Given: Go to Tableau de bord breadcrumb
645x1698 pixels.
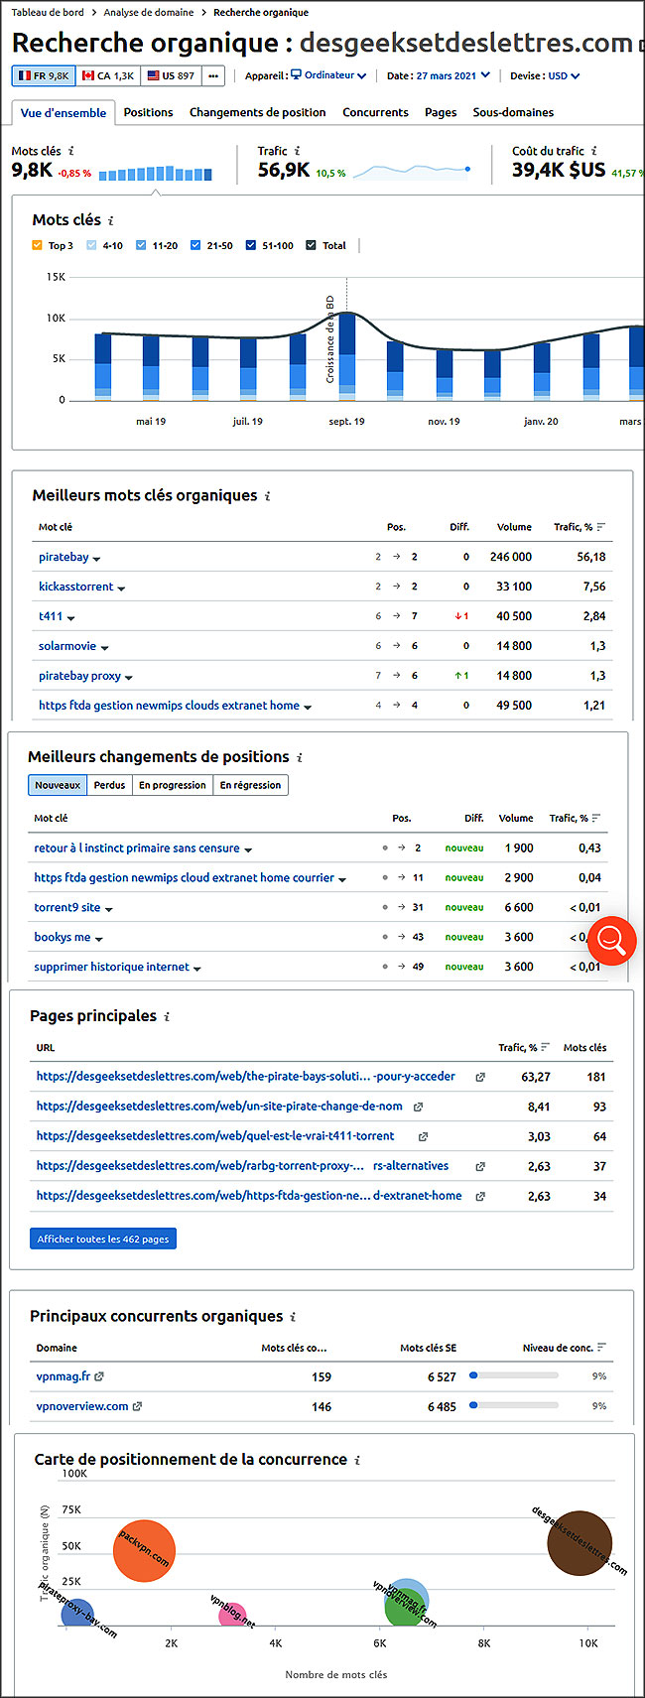Looking at the screenshot, I should [x=48, y=13].
